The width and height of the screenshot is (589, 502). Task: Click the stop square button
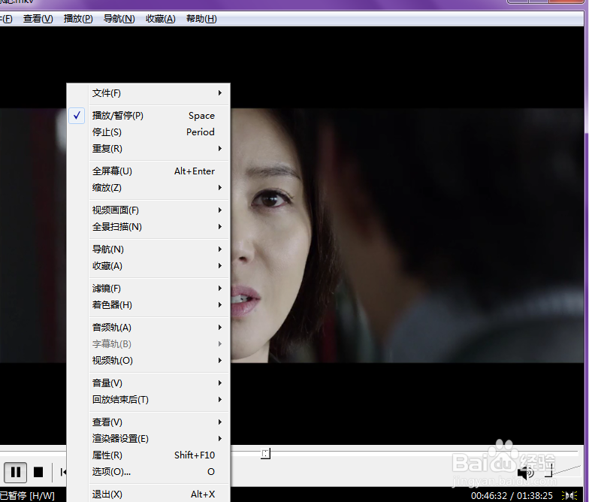coord(38,472)
